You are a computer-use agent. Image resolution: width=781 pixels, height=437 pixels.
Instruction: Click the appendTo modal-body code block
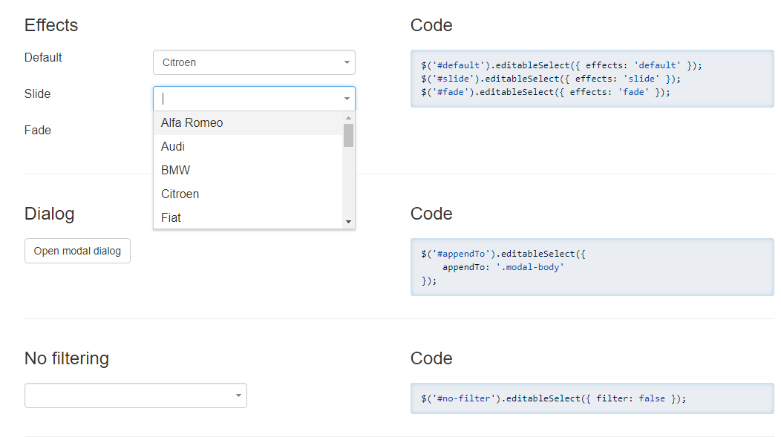pyautogui.click(x=592, y=267)
